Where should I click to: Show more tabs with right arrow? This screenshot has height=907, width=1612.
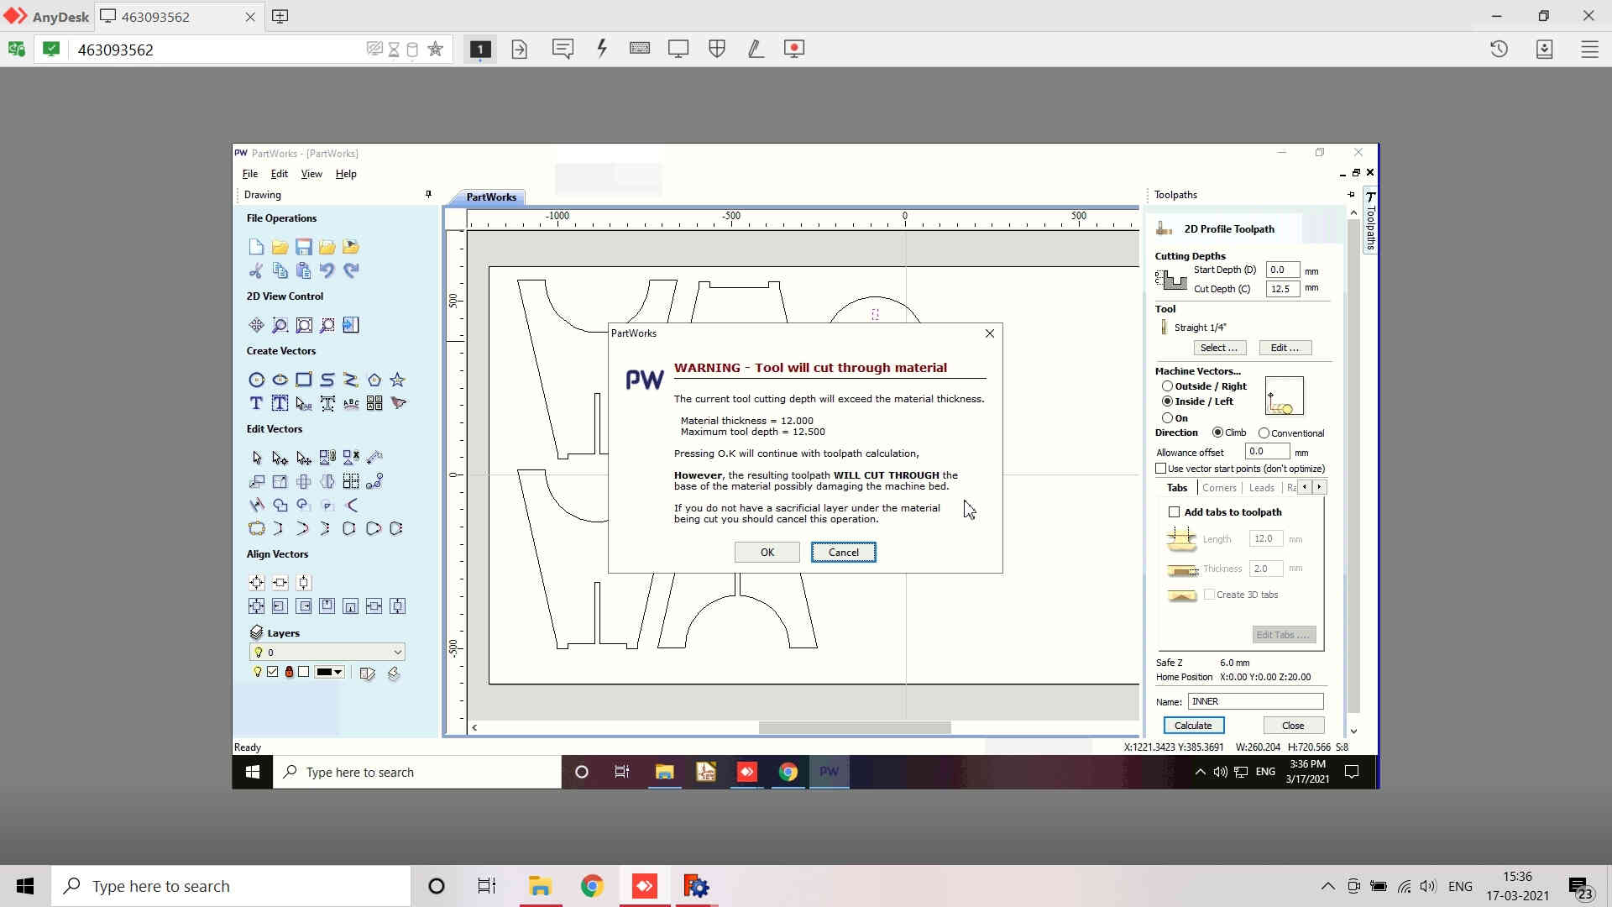tap(1319, 487)
